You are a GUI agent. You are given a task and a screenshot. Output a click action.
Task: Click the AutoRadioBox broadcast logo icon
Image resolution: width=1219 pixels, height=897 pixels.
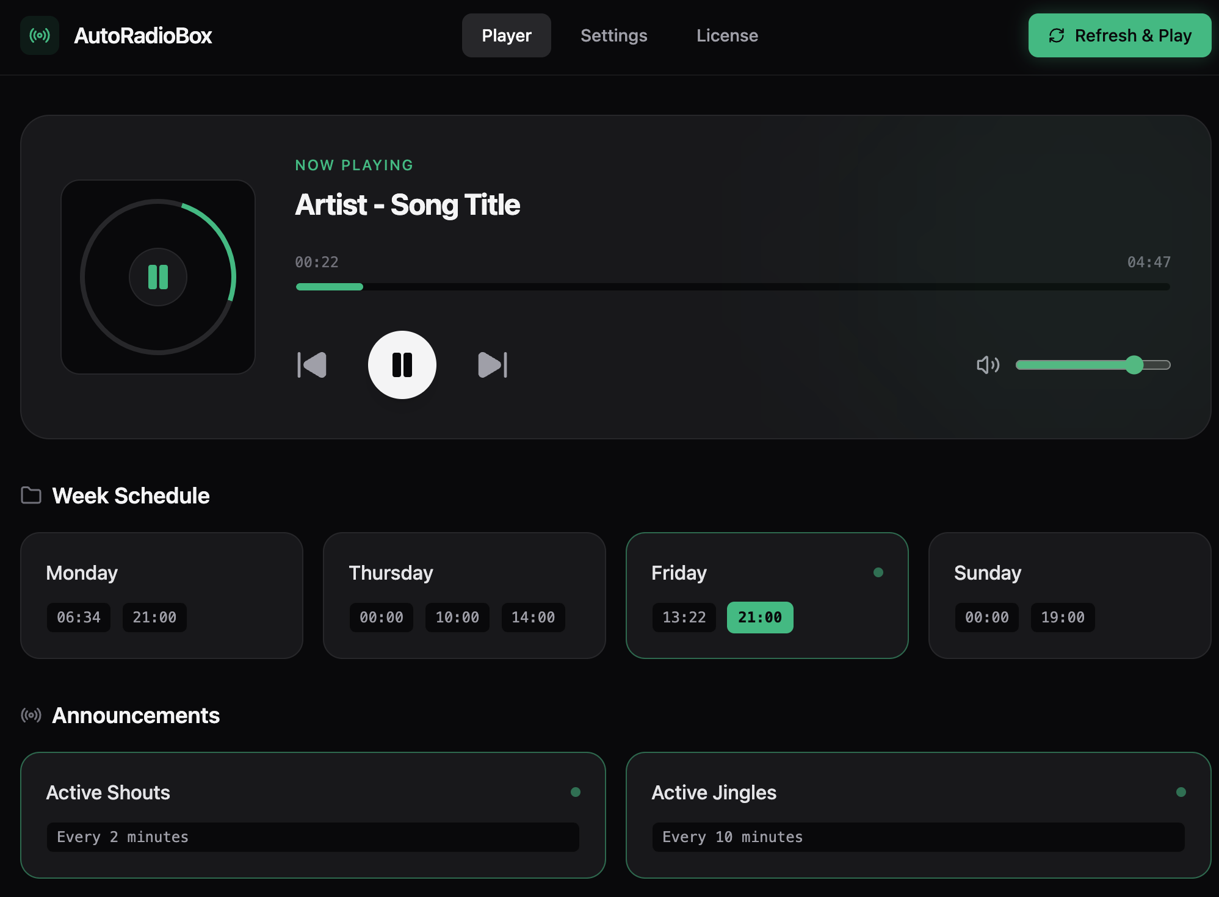pos(40,35)
